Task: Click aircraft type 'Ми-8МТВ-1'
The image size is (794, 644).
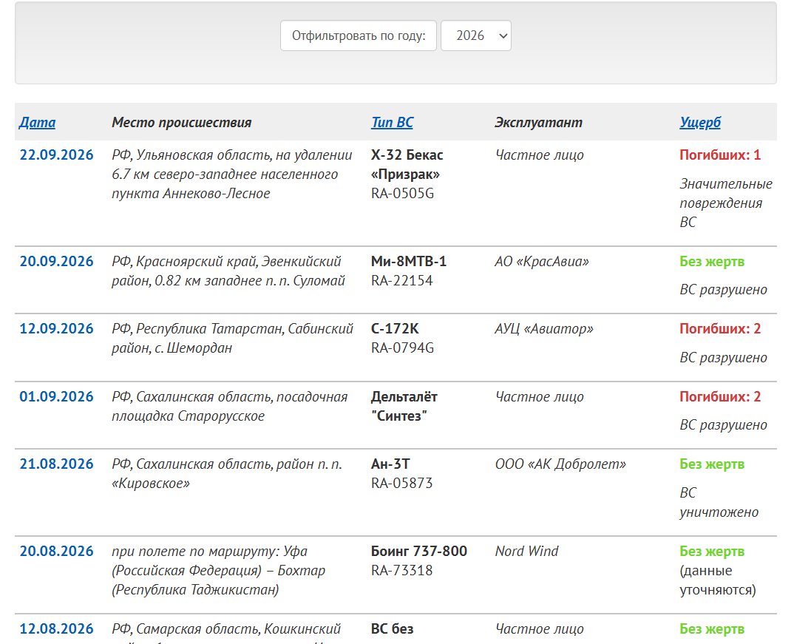Action: tap(409, 261)
